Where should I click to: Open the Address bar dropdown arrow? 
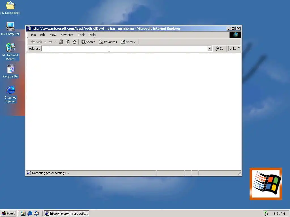click(210, 49)
